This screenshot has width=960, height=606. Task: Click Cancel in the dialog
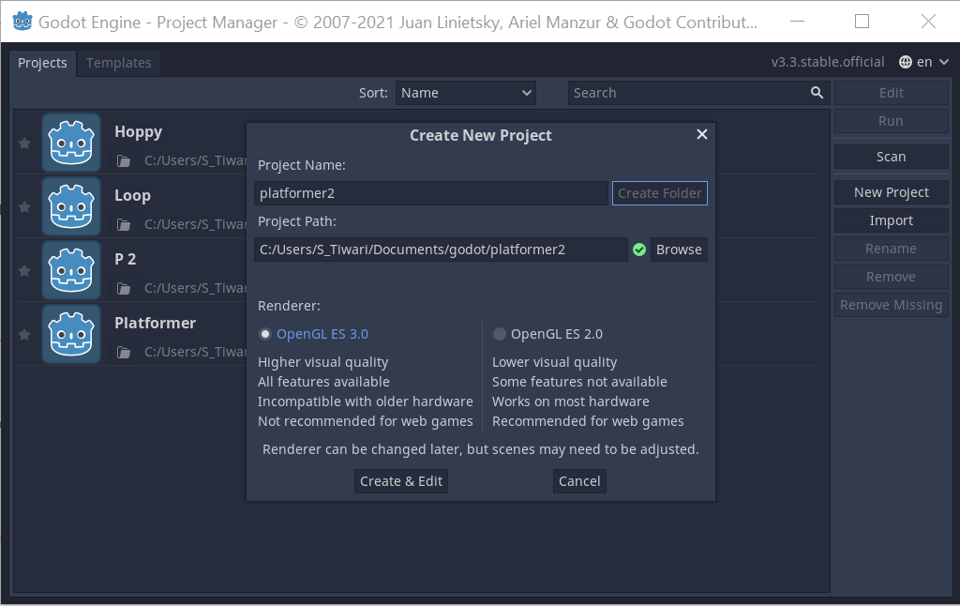click(579, 481)
